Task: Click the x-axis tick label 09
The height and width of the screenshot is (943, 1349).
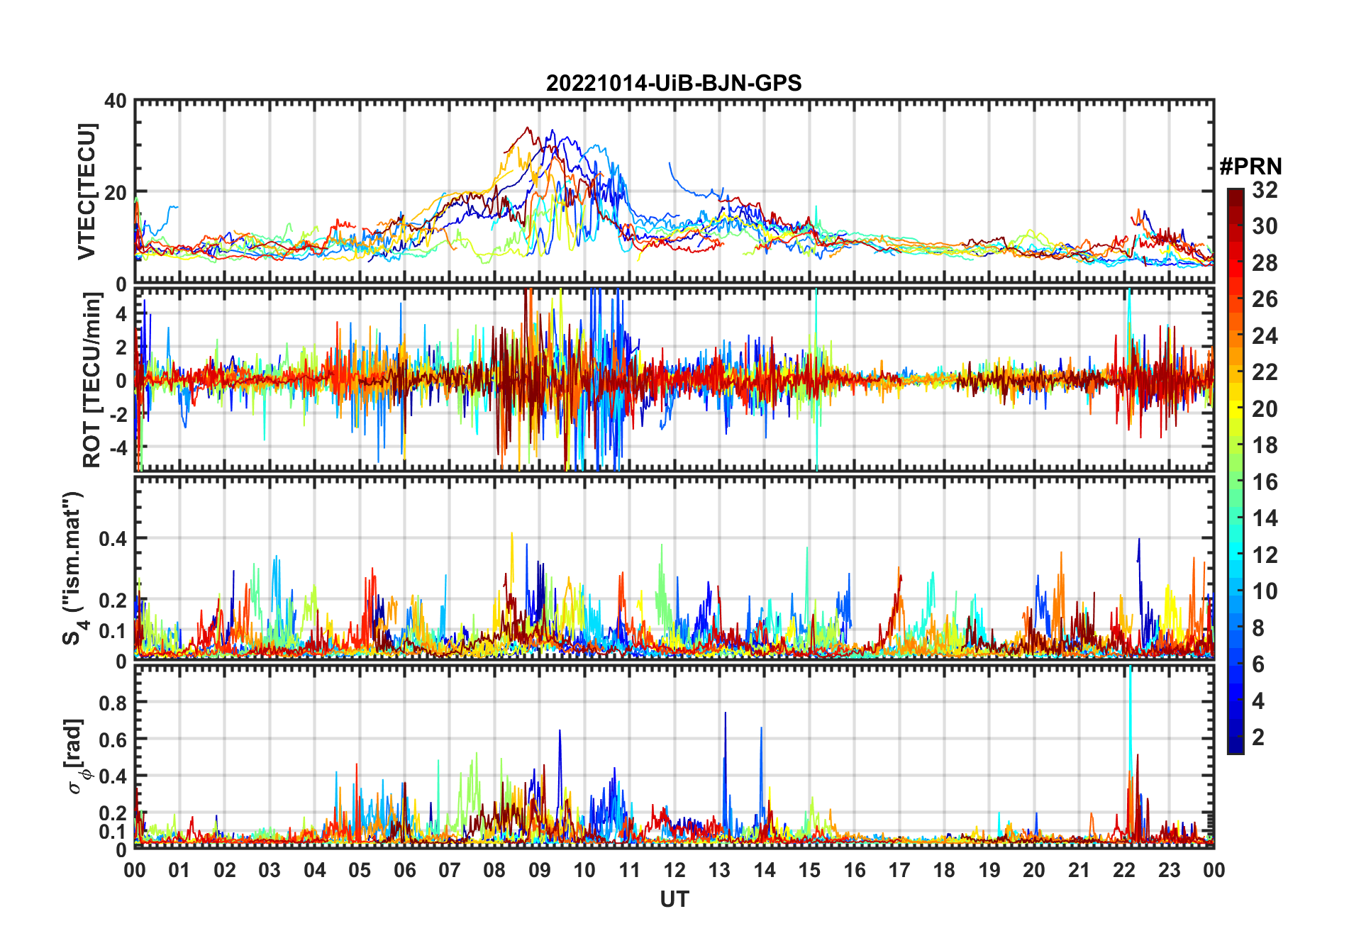Action: pos(540,870)
